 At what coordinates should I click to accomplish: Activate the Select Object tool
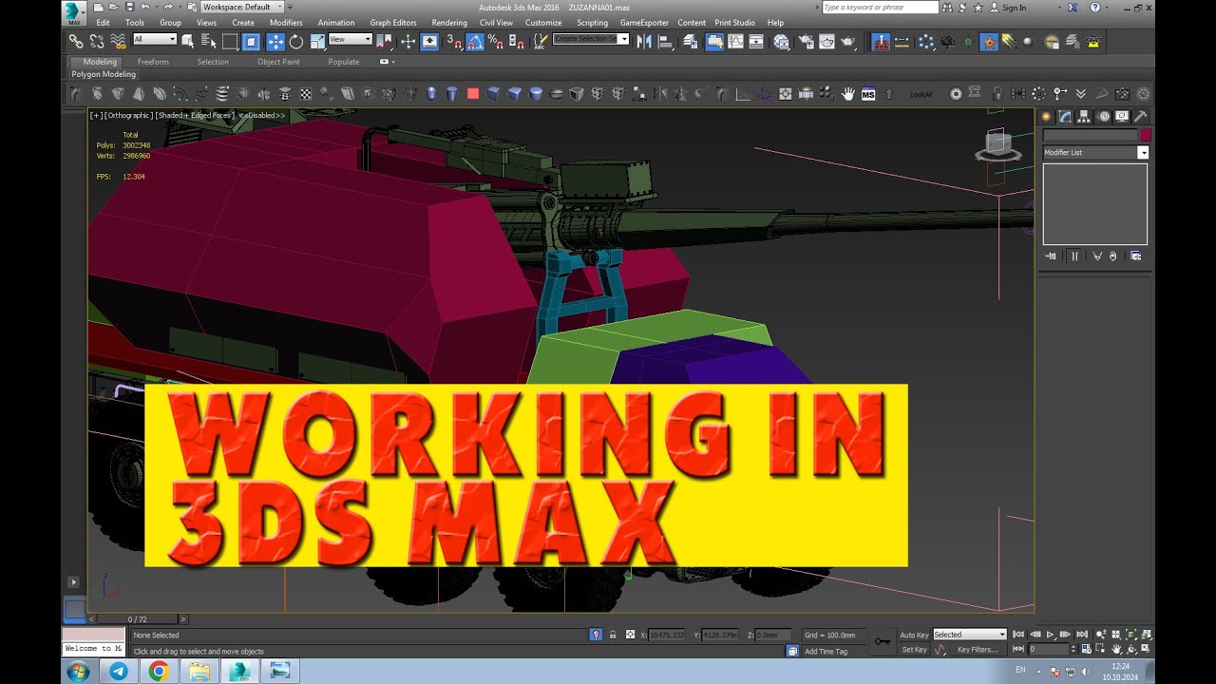(x=188, y=42)
